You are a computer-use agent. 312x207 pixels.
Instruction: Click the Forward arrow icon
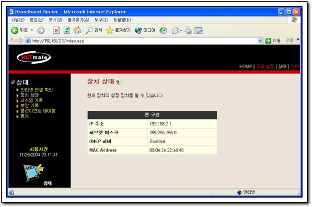pyautogui.click(x=41, y=31)
